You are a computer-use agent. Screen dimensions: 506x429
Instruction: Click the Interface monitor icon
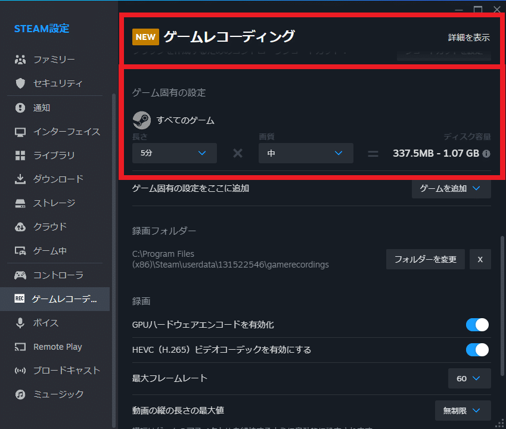pos(20,132)
